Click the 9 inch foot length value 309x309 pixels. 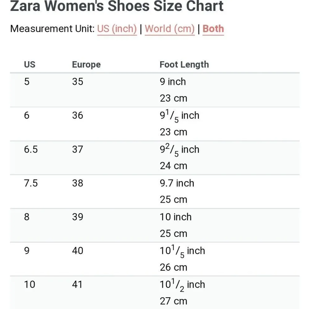[173, 82]
